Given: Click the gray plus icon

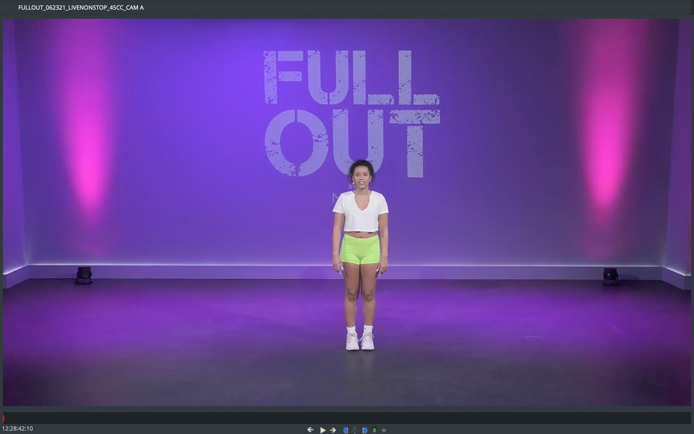Looking at the screenshot, I should [384, 430].
